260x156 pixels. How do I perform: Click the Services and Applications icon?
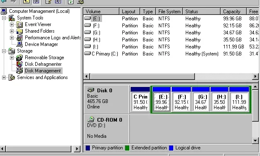tap(12, 77)
